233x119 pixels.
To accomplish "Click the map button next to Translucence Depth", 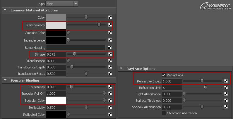I will pyautogui.click(x=110, y=67).
